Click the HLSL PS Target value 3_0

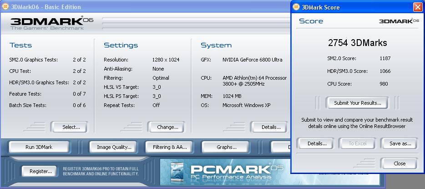157,96
